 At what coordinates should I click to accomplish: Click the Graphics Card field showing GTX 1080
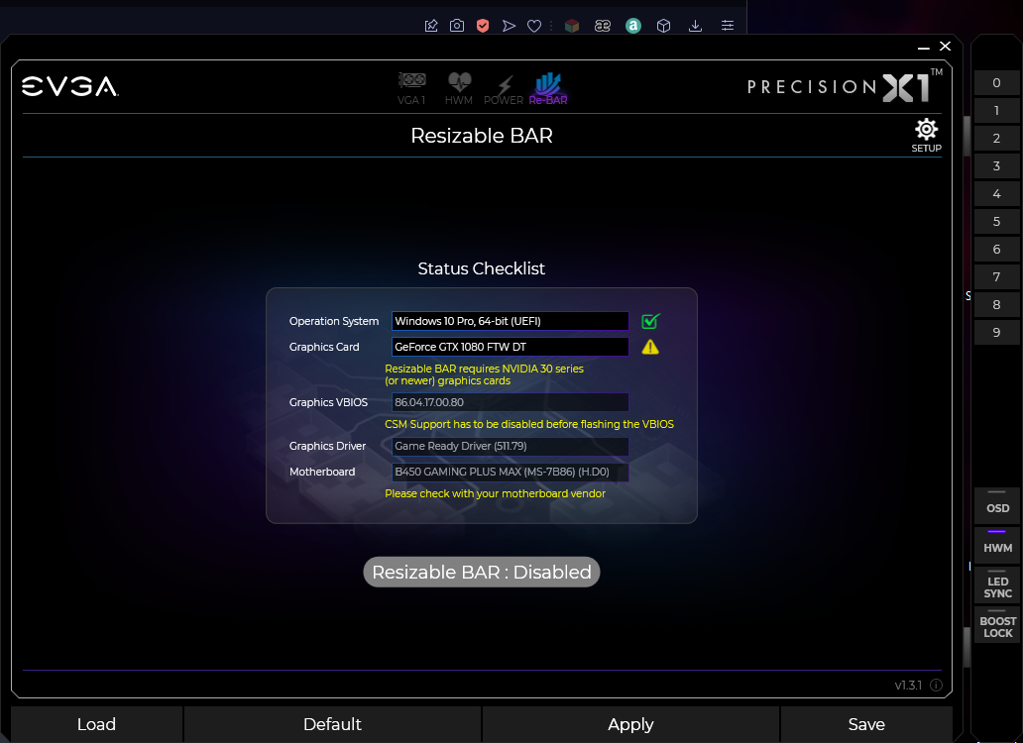[511, 347]
